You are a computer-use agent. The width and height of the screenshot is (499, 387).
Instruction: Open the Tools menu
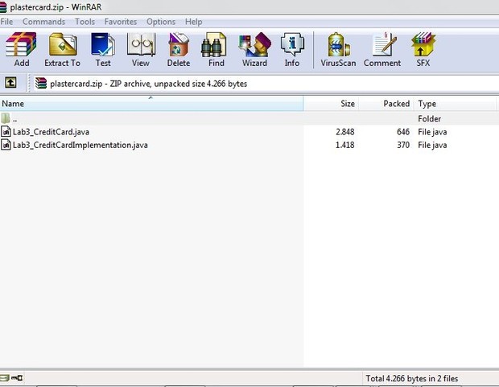pyautogui.click(x=85, y=22)
